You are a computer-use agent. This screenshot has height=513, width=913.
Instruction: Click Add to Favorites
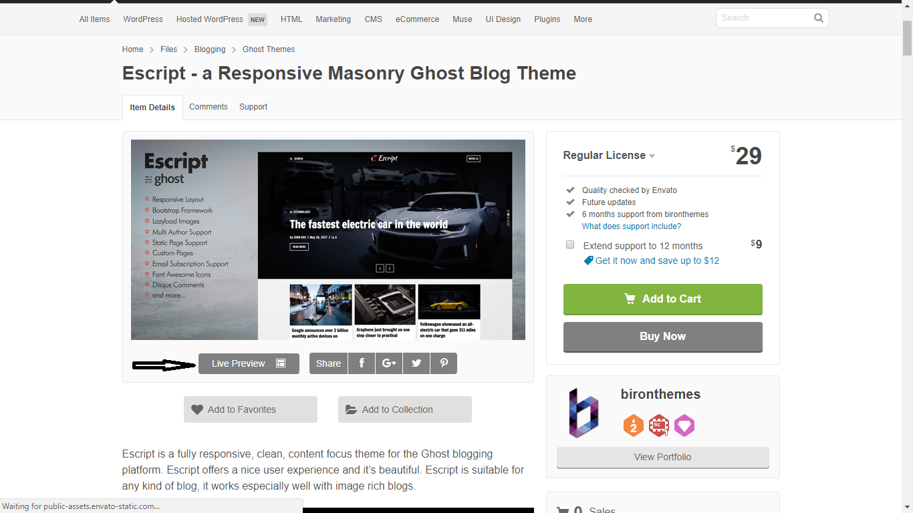pyautogui.click(x=251, y=409)
